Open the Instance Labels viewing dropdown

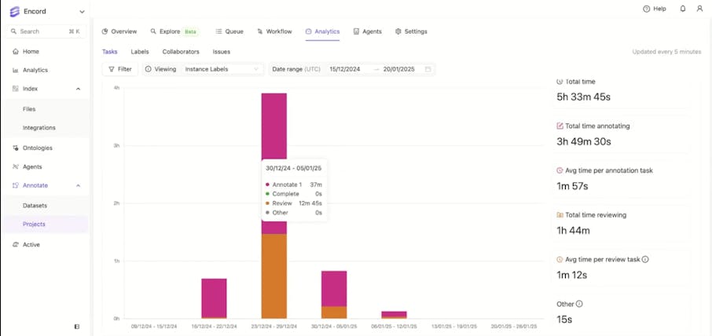tap(221, 69)
